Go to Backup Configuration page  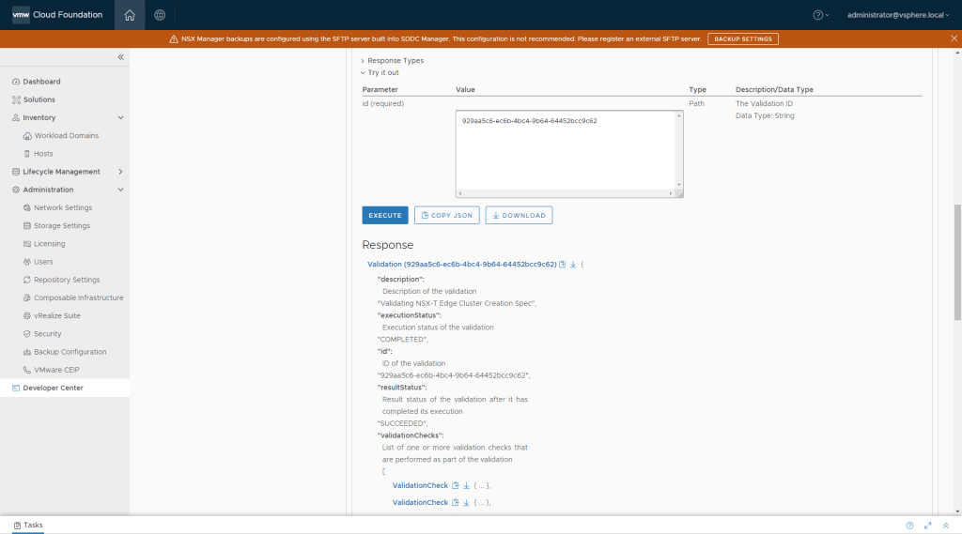70,352
